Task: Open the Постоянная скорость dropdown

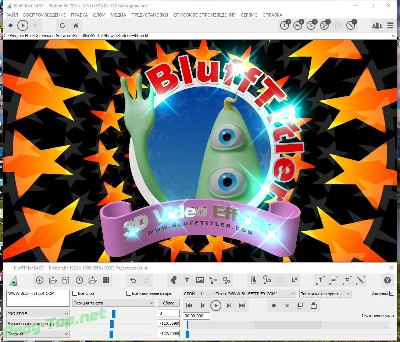Action: (x=325, y=294)
